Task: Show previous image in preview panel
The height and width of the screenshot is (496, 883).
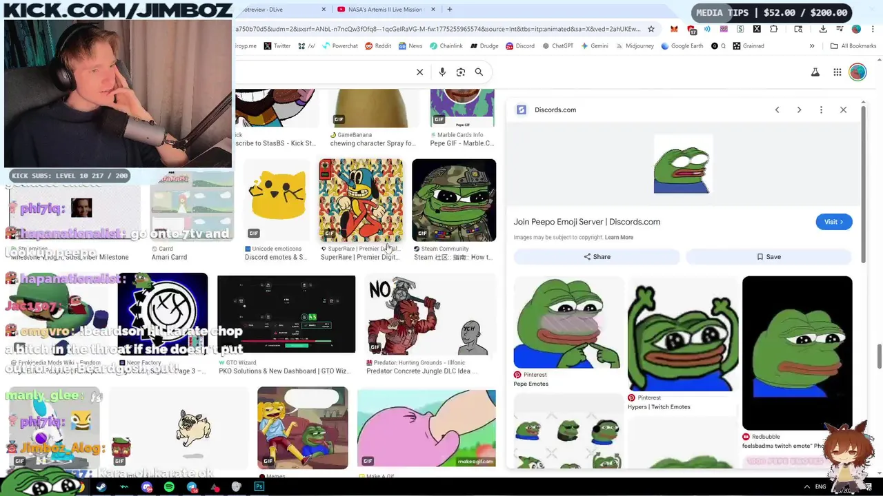Action: [x=777, y=110]
